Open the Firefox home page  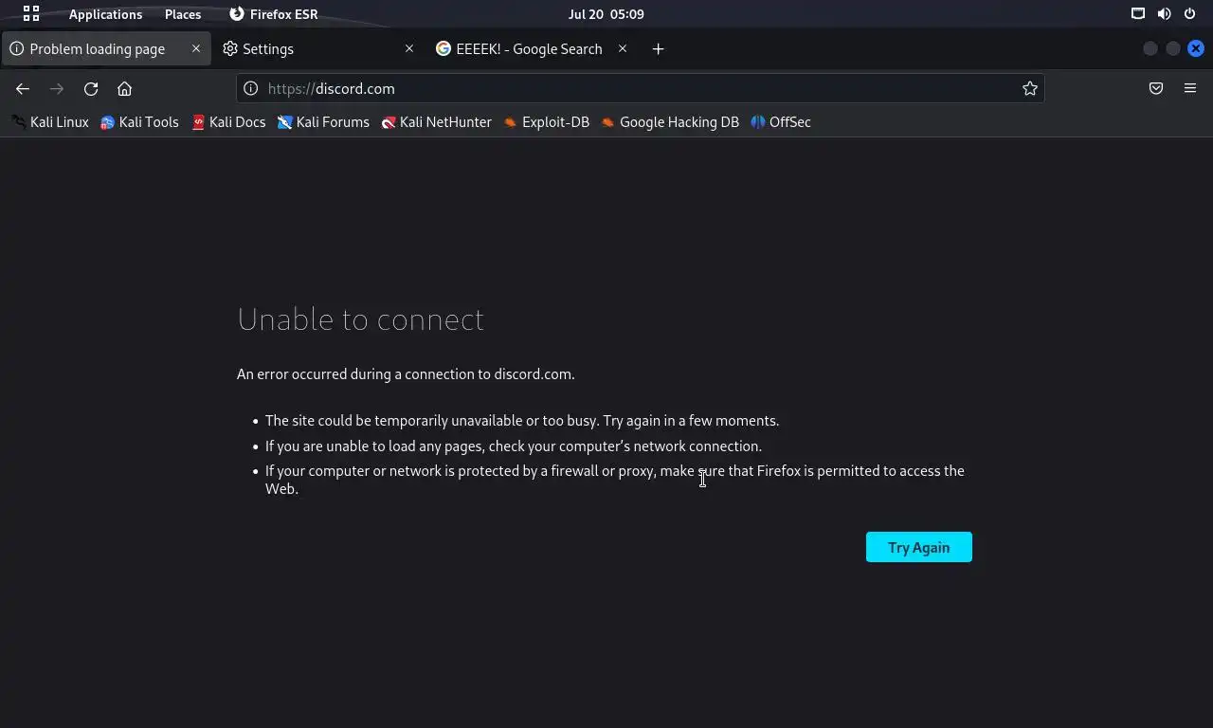pyautogui.click(x=124, y=88)
